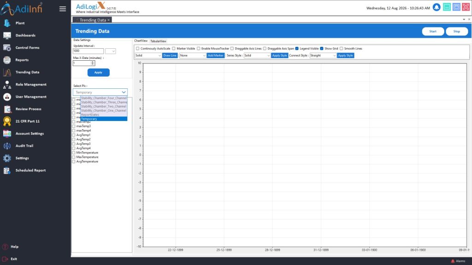
Task: Click the Help icon in the sidebar
Action: (x=5, y=247)
